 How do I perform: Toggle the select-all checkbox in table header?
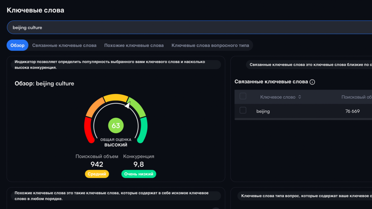pos(243,96)
